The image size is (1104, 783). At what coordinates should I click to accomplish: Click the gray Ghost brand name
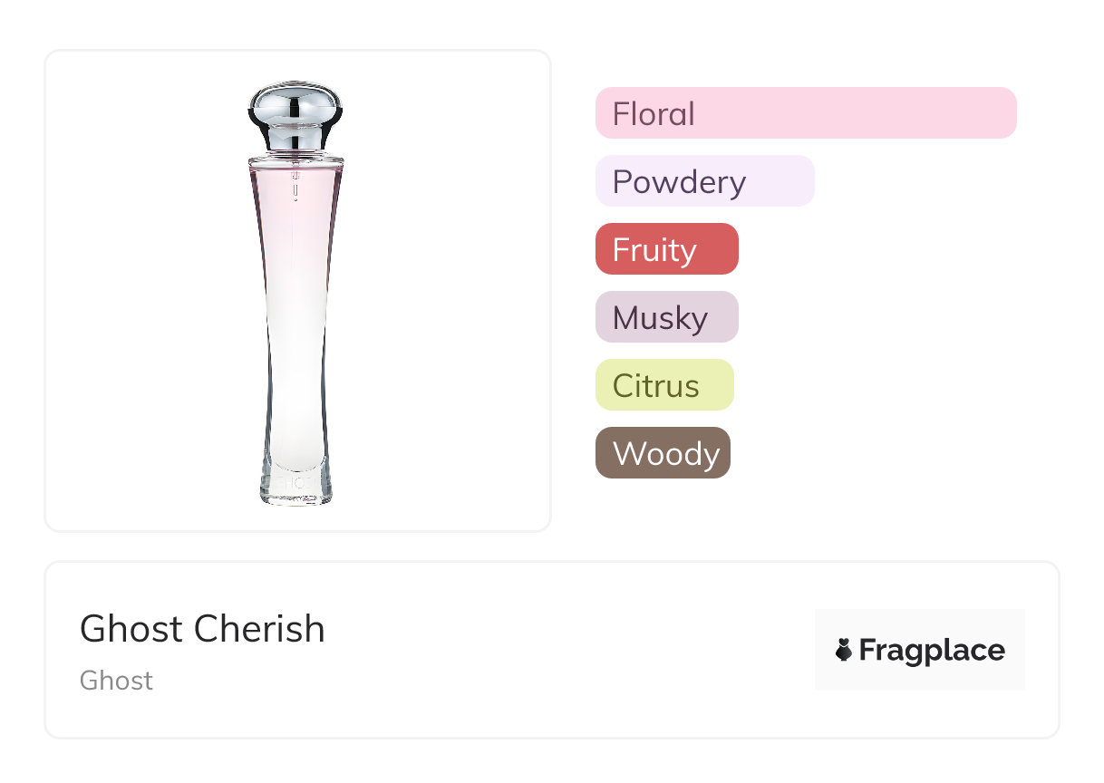116,681
